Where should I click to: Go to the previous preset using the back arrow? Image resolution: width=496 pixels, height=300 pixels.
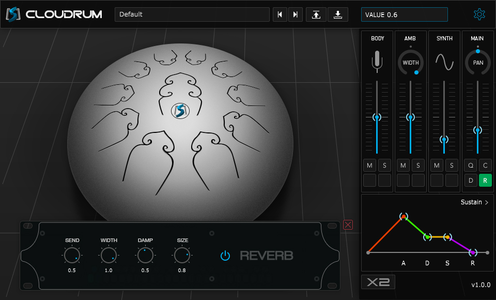coord(280,14)
